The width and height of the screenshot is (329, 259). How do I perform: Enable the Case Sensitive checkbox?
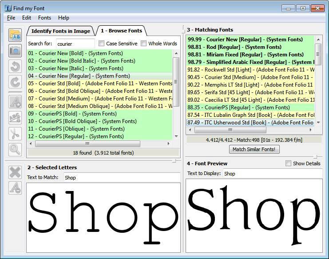(x=101, y=44)
